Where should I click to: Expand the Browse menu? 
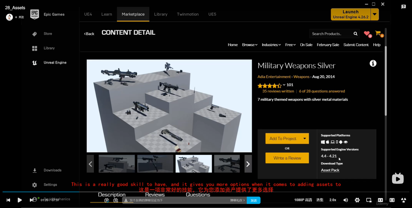250,45
